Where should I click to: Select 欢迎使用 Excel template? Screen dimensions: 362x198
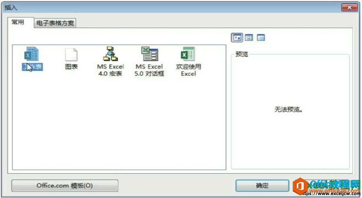point(188,62)
